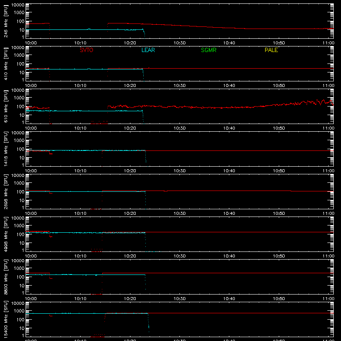Click 10:50 tick under the 1415 MHz panel

279,171
